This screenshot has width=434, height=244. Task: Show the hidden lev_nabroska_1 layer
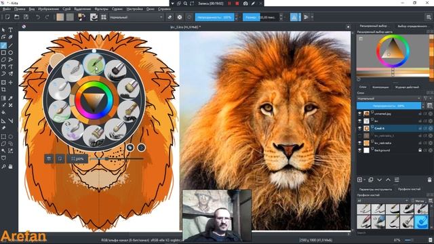(x=359, y=136)
